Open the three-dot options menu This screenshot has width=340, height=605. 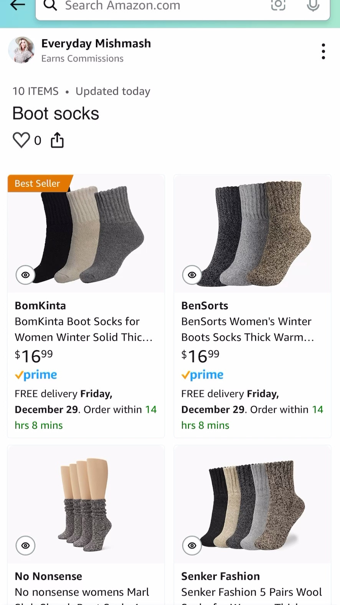[x=323, y=51]
